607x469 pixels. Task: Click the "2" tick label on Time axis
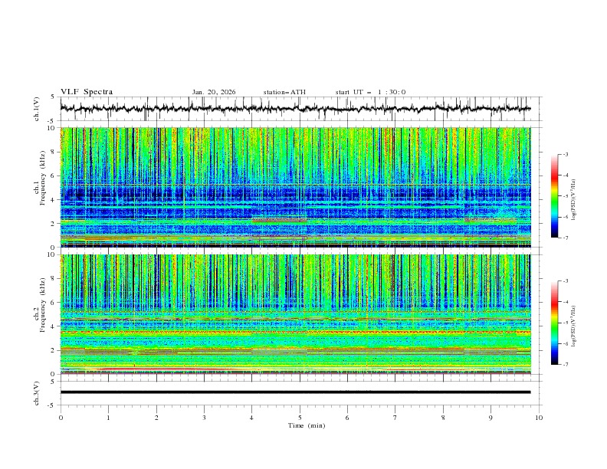point(156,418)
